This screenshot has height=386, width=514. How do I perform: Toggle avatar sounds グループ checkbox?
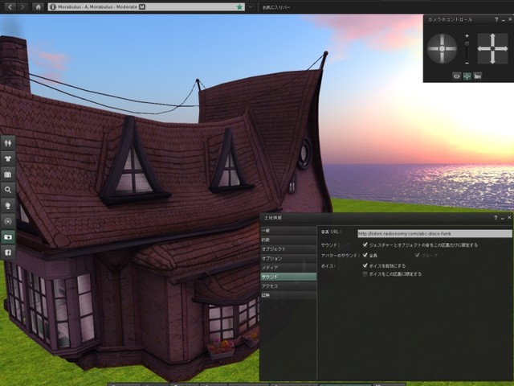click(x=418, y=255)
